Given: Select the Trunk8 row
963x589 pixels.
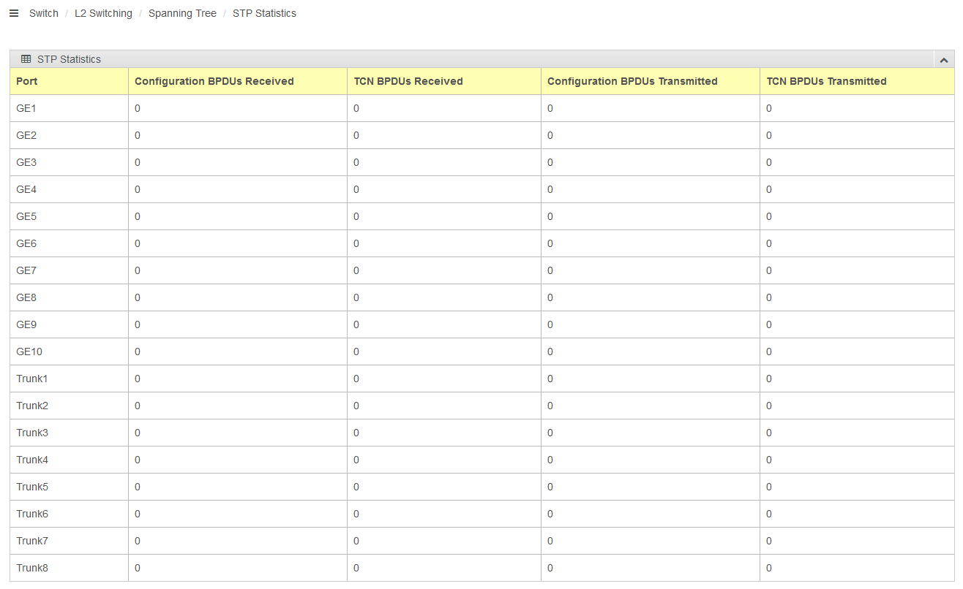Looking at the screenshot, I should point(32,568).
